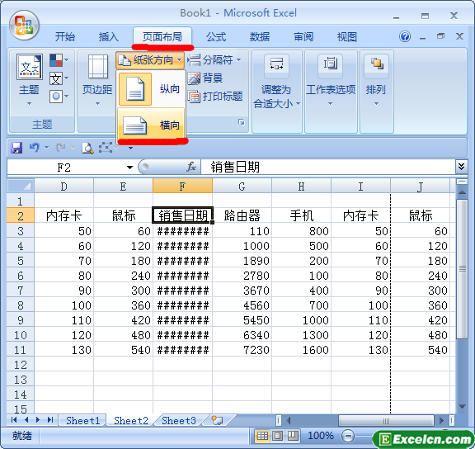Image resolution: width=475 pixels, height=449 pixels.
Task: Click the 100% zoom level
Action: click(321, 436)
